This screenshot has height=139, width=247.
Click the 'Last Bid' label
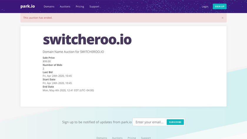coord(48,72)
